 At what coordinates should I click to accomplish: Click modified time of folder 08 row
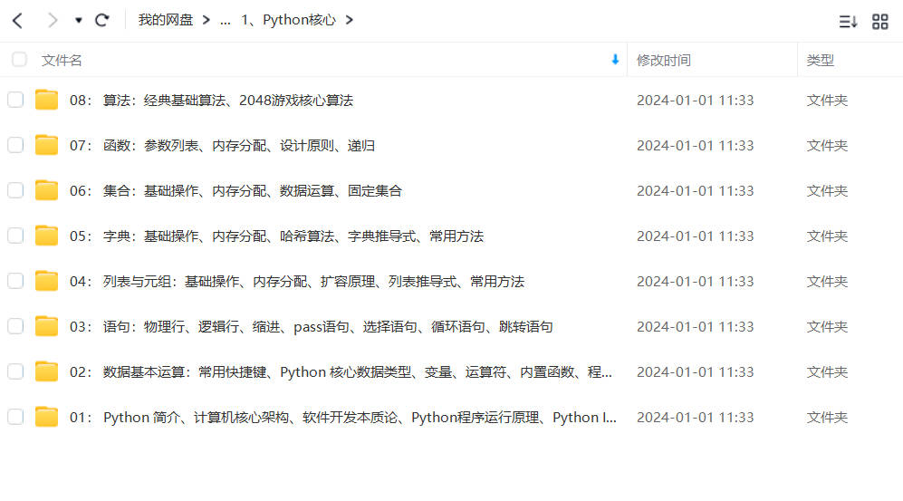point(695,101)
